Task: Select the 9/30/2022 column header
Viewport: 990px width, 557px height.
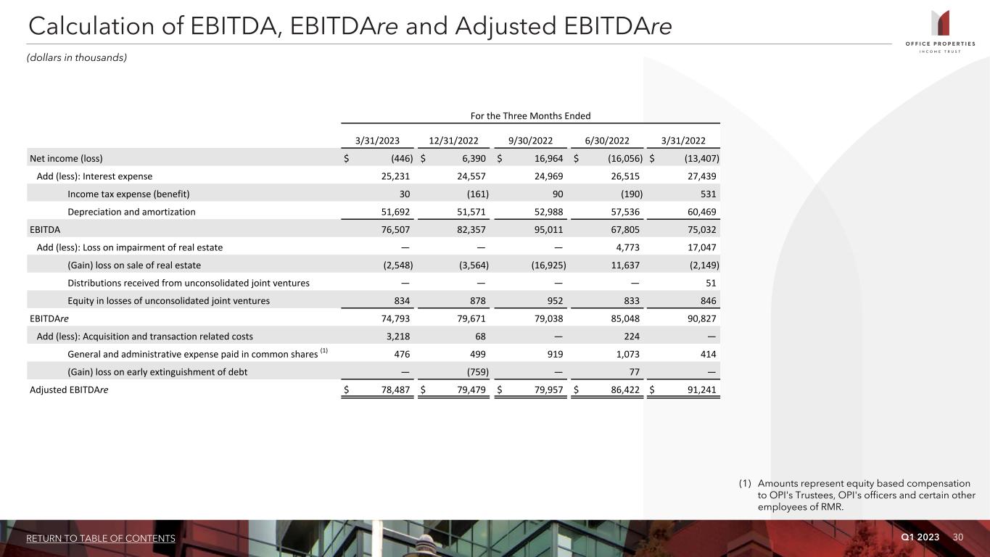Action: [x=532, y=140]
